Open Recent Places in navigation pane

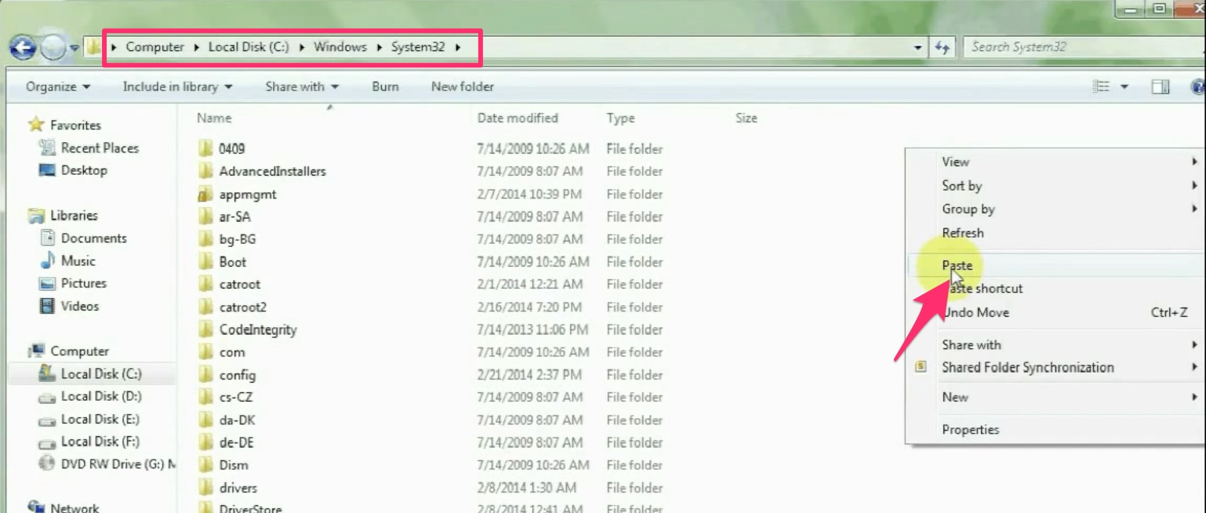point(100,147)
